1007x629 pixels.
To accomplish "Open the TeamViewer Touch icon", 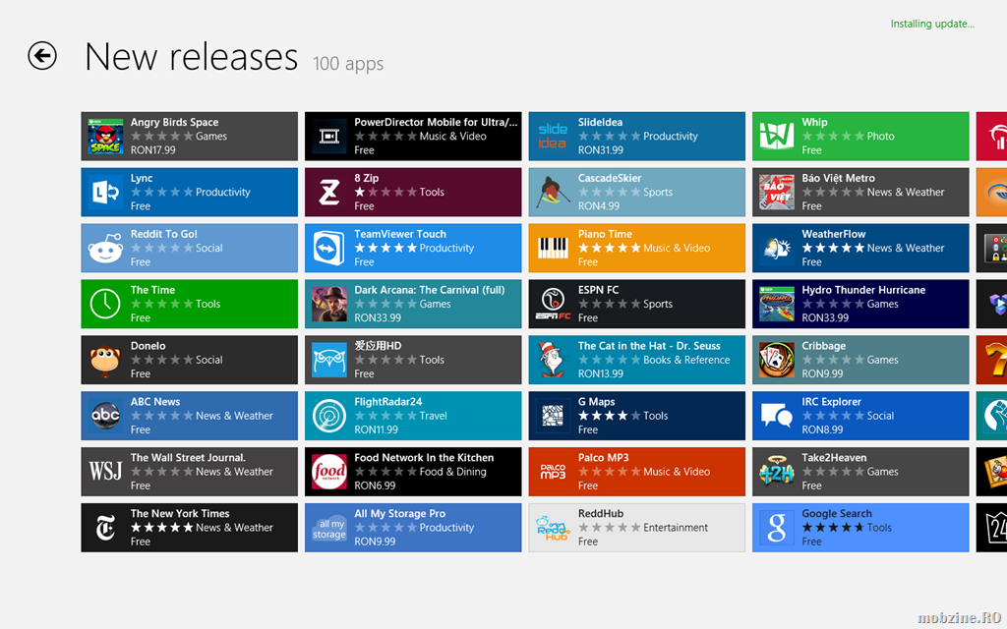I will click(328, 248).
